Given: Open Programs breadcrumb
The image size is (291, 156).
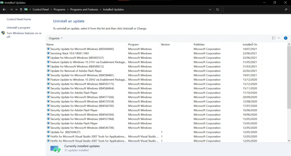Looking at the screenshot, I should click(59, 9).
